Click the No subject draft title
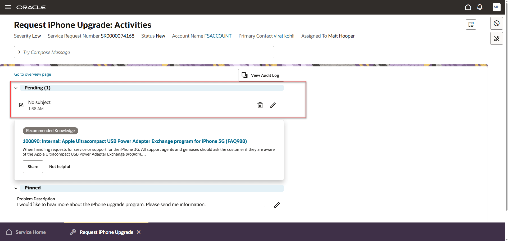Image resolution: width=508 pixels, height=241 pixels. pos(39,102)
